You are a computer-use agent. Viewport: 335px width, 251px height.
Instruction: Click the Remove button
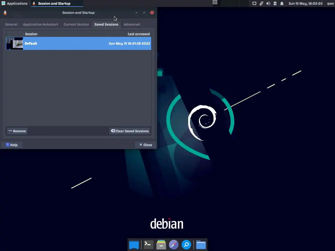(x=17, y=131)
